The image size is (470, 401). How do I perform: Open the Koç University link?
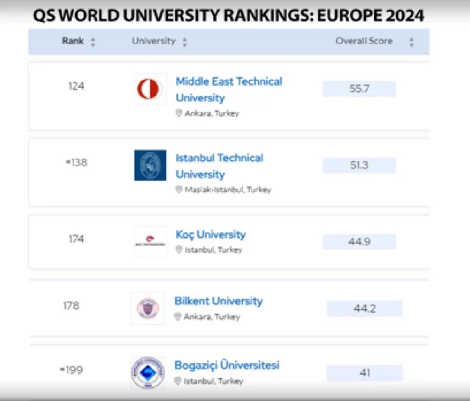click(210, 234)
